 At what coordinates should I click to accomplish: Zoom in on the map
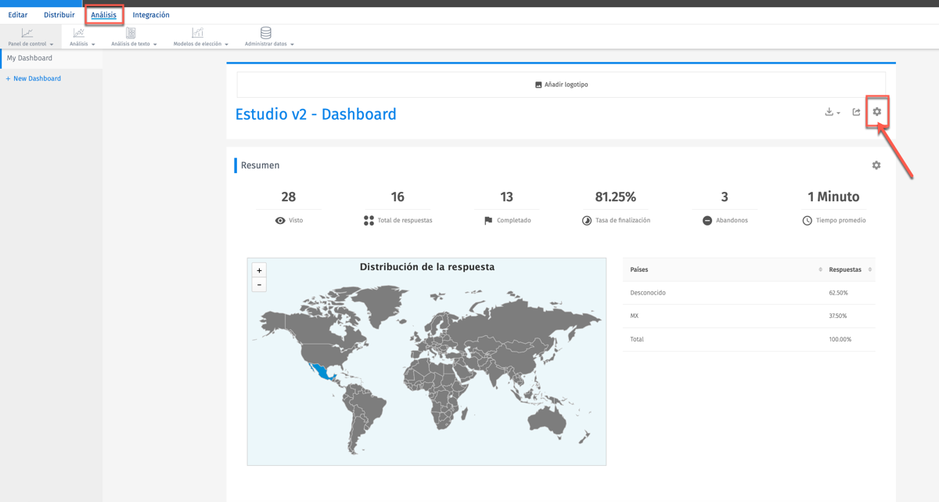(x=259, y=270)
